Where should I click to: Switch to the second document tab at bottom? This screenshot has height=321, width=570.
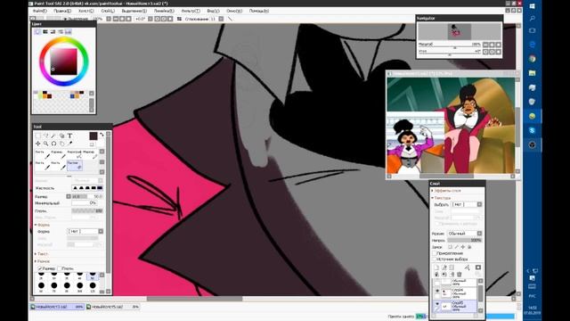pos(113,307)
